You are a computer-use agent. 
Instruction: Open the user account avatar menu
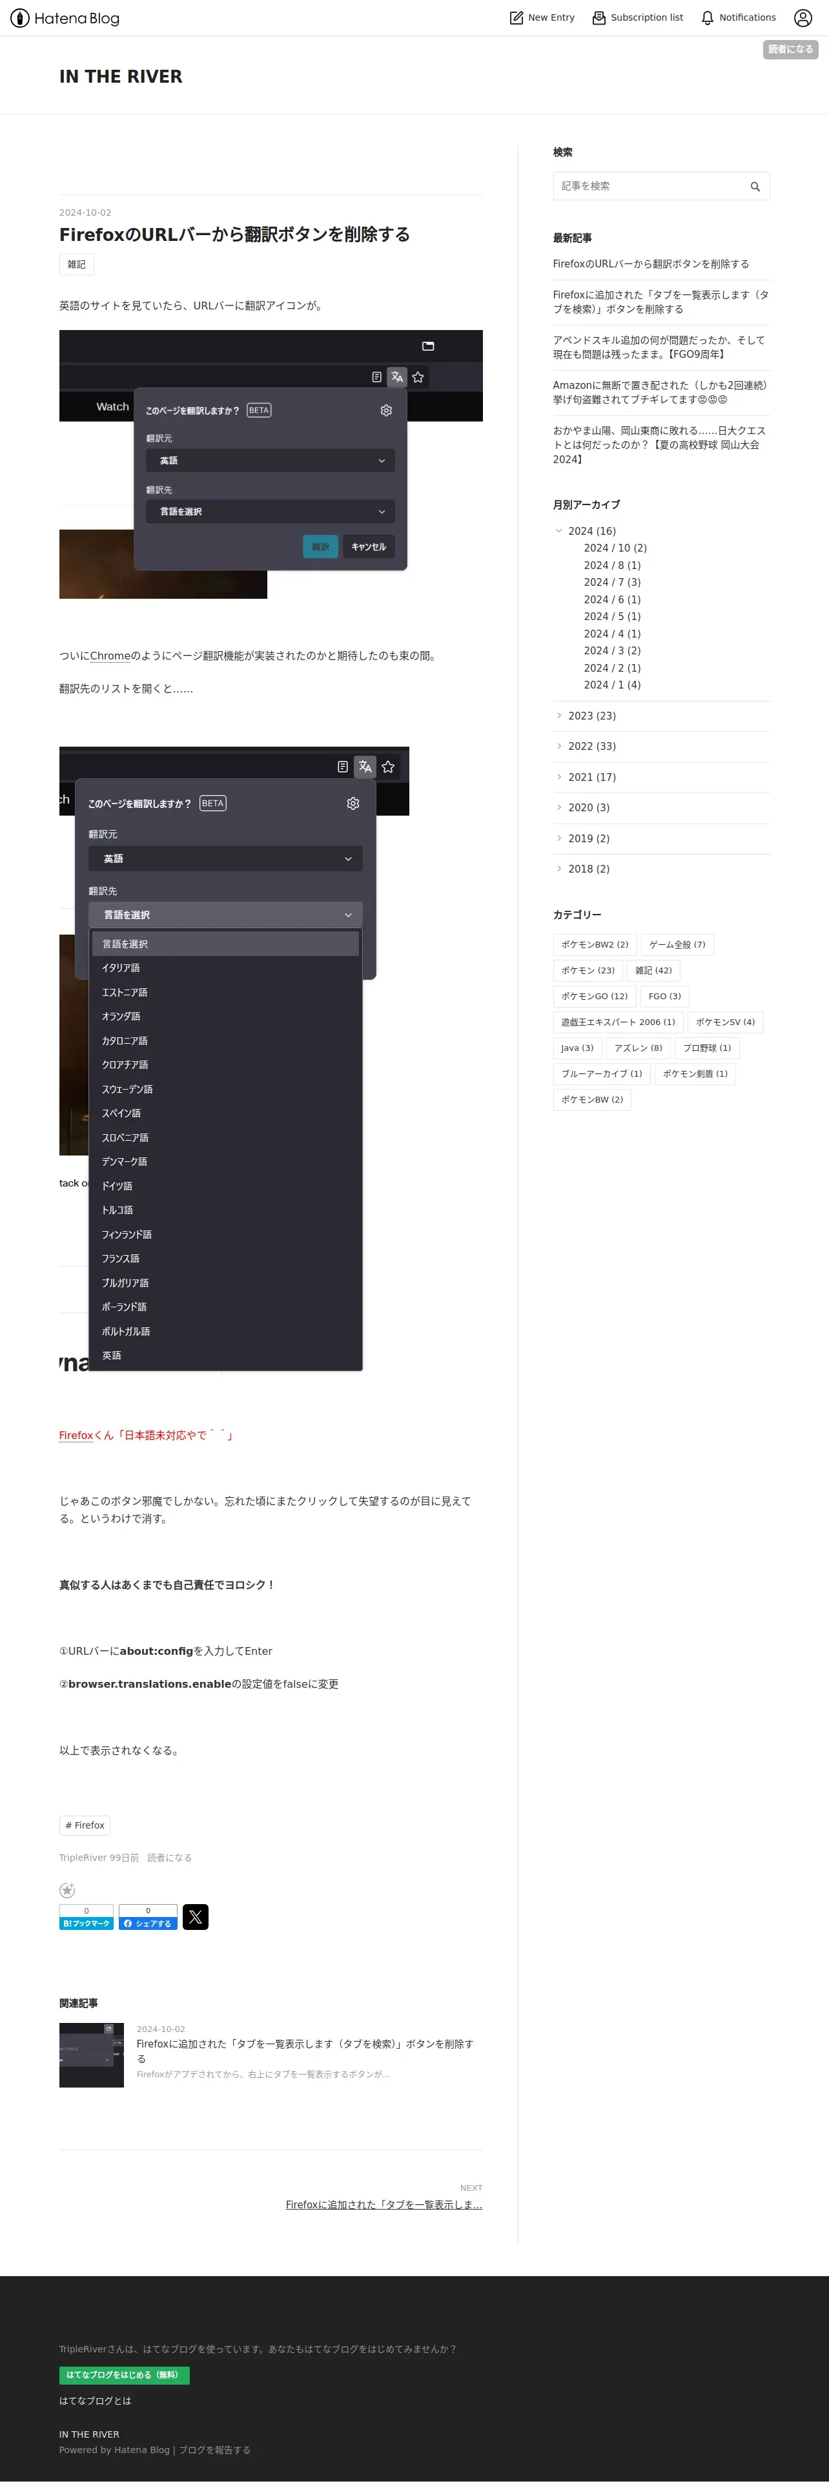(x=803, y=17)
